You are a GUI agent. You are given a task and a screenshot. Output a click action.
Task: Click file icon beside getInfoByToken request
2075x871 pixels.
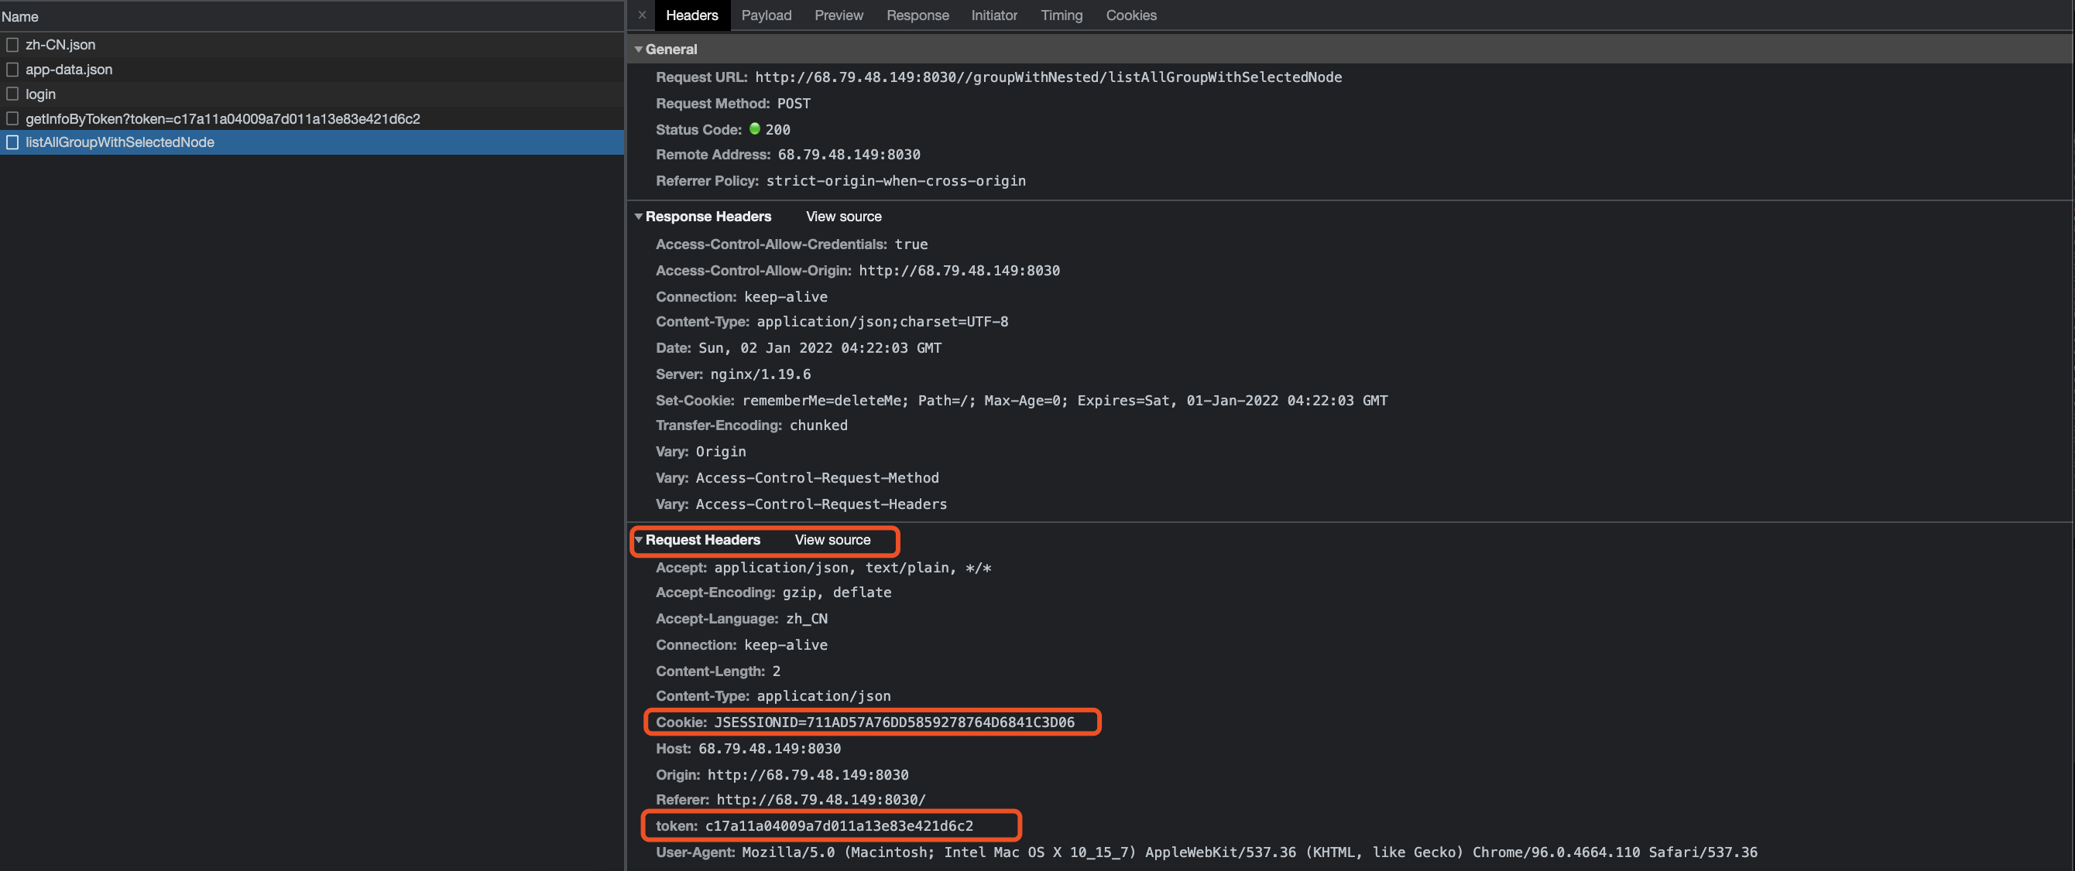tap(12, 119)
